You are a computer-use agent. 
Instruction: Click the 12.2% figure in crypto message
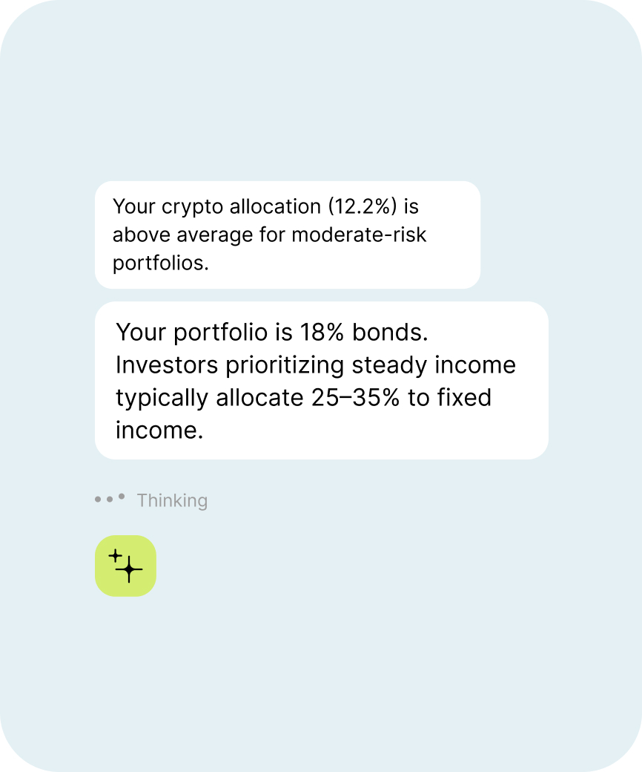[363, 207]
